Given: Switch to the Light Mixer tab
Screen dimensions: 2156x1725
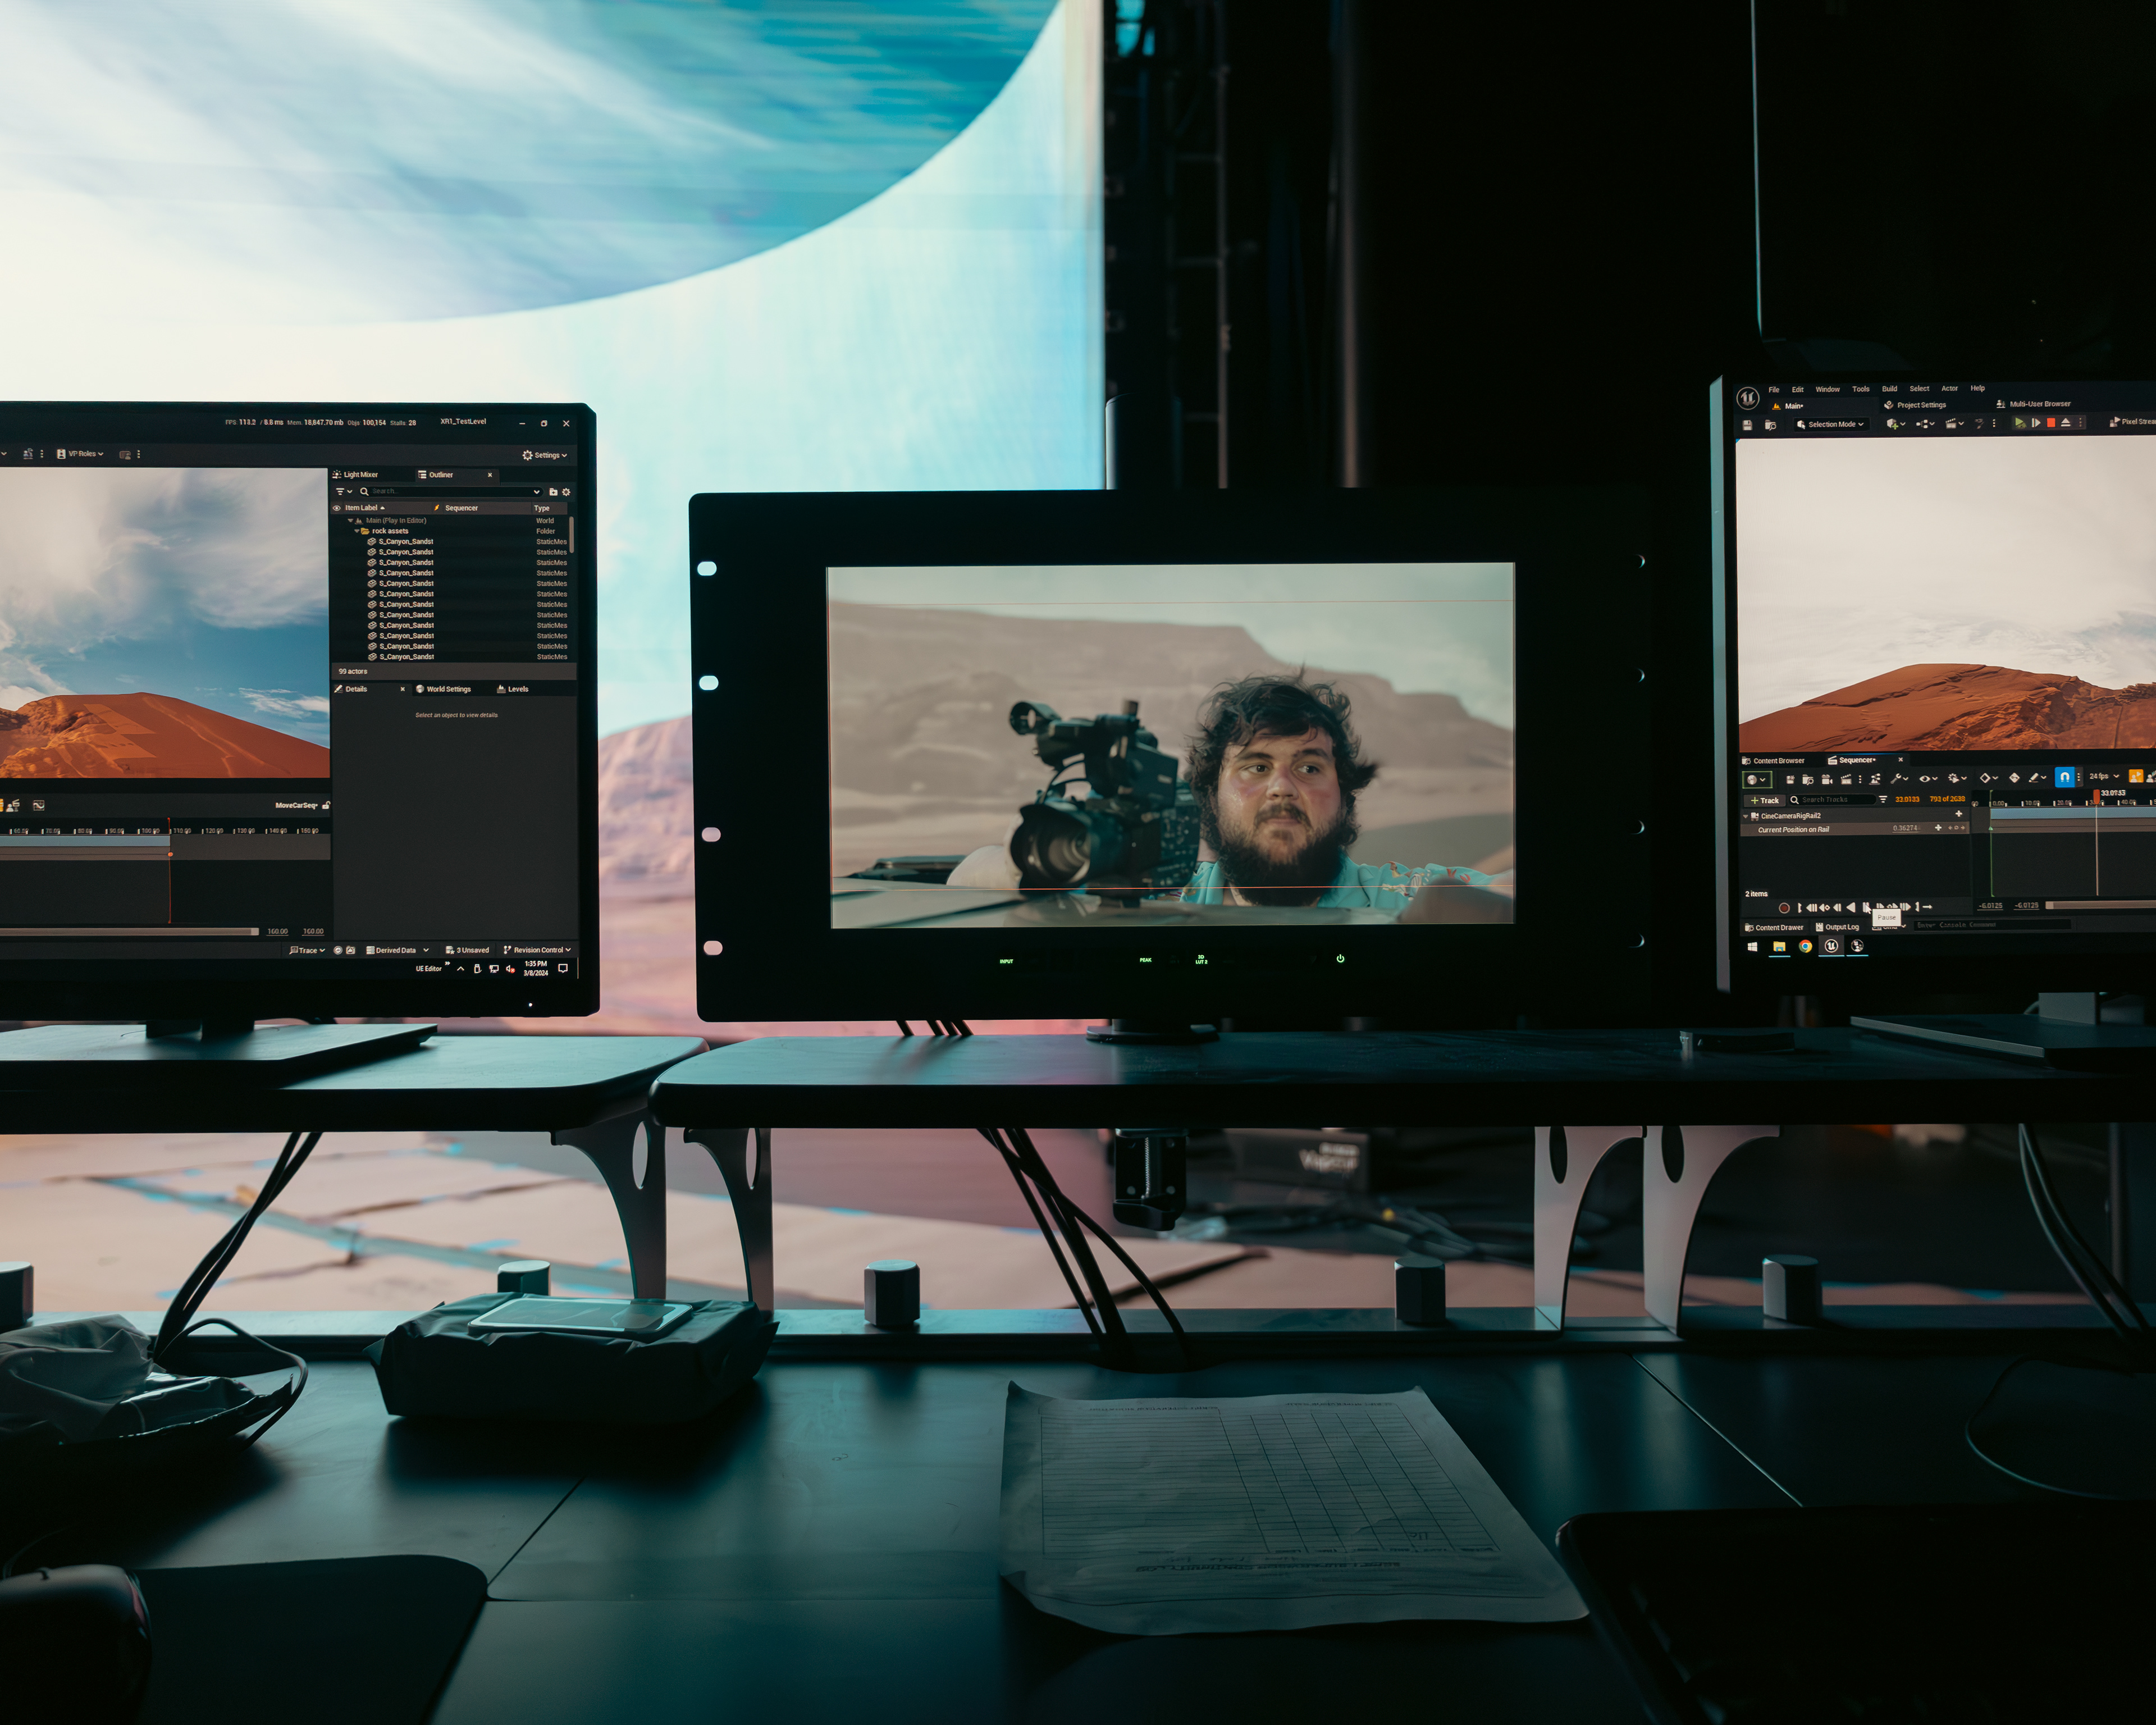Looking at the screenshot, I should click(x=360, y=475).
